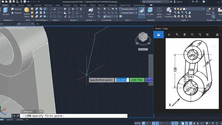
Task: Click Sign In
Action: (178, 1)
